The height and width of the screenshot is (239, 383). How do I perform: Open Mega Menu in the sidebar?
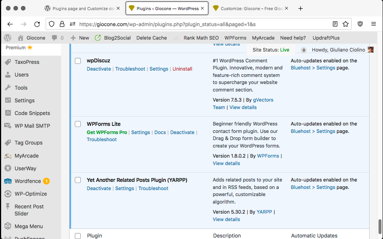(28, 226)
